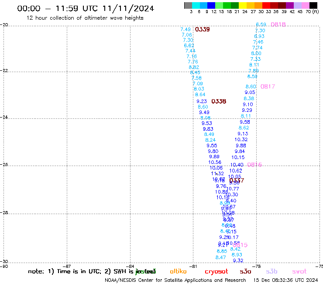Click the gray 3 ft legend swatch
Viewport: 323px width, 284px height.
[188, 5]
